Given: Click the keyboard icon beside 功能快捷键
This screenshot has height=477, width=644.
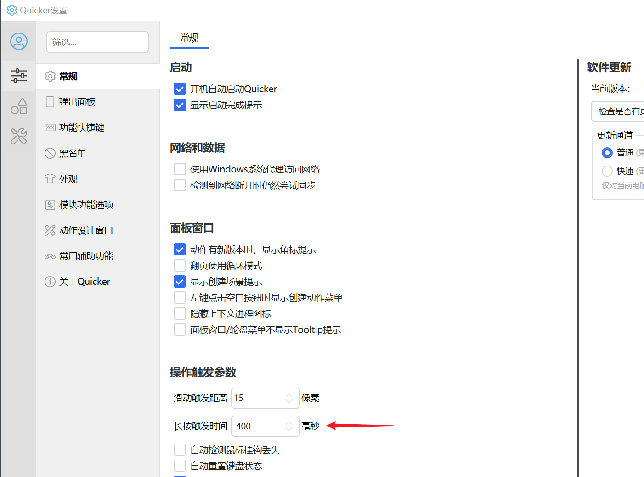Looking at the screenshot, I should [50, 128].
